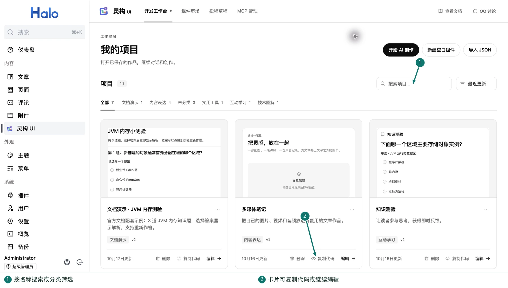The width and height of the screenshot is (508, 288).
Task: Open the 文章 articles sidebar icon
Action: click(x=10, y=77)
